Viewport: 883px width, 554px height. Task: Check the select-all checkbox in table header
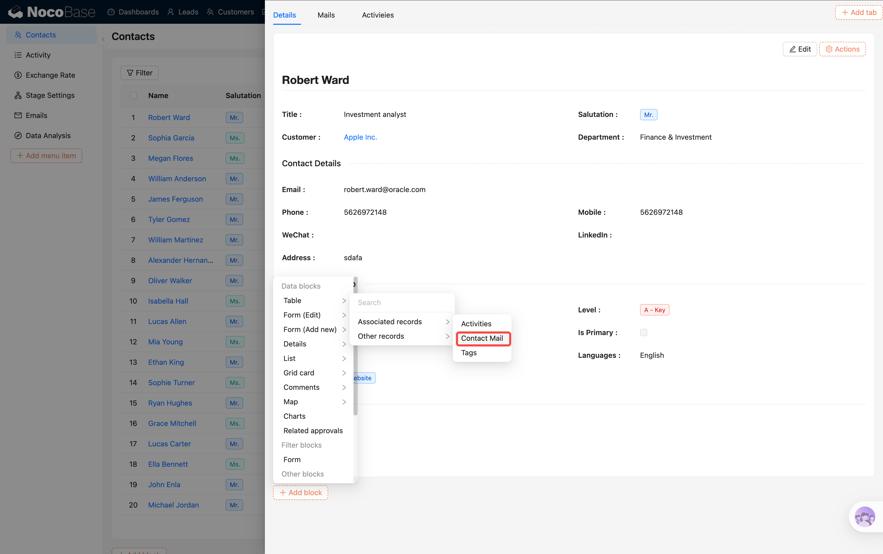(133, 96)
